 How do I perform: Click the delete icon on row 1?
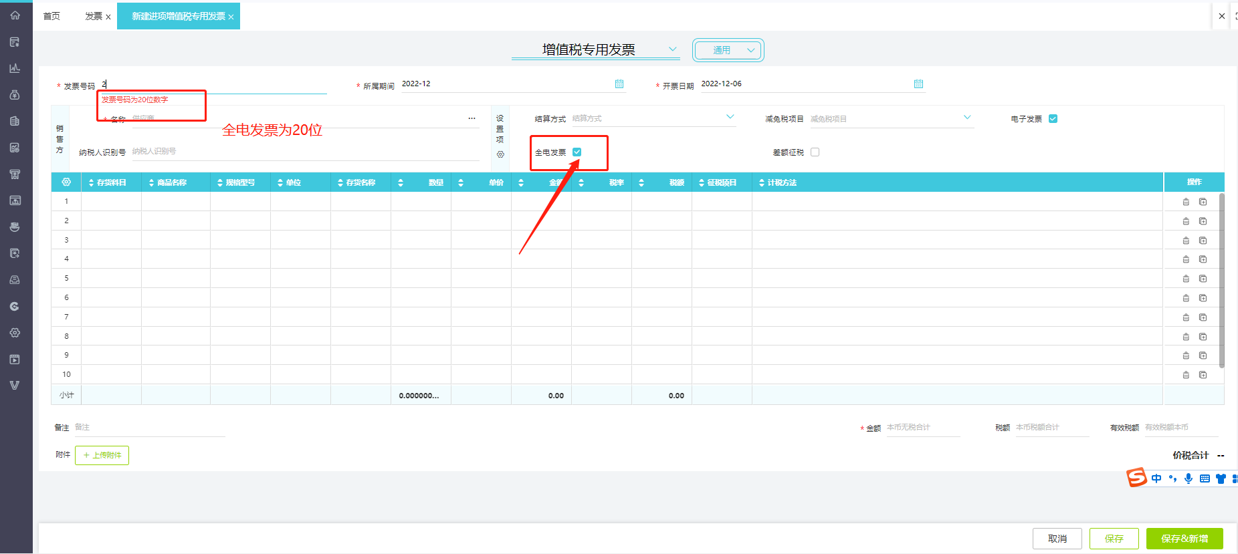pos(1186,202)
